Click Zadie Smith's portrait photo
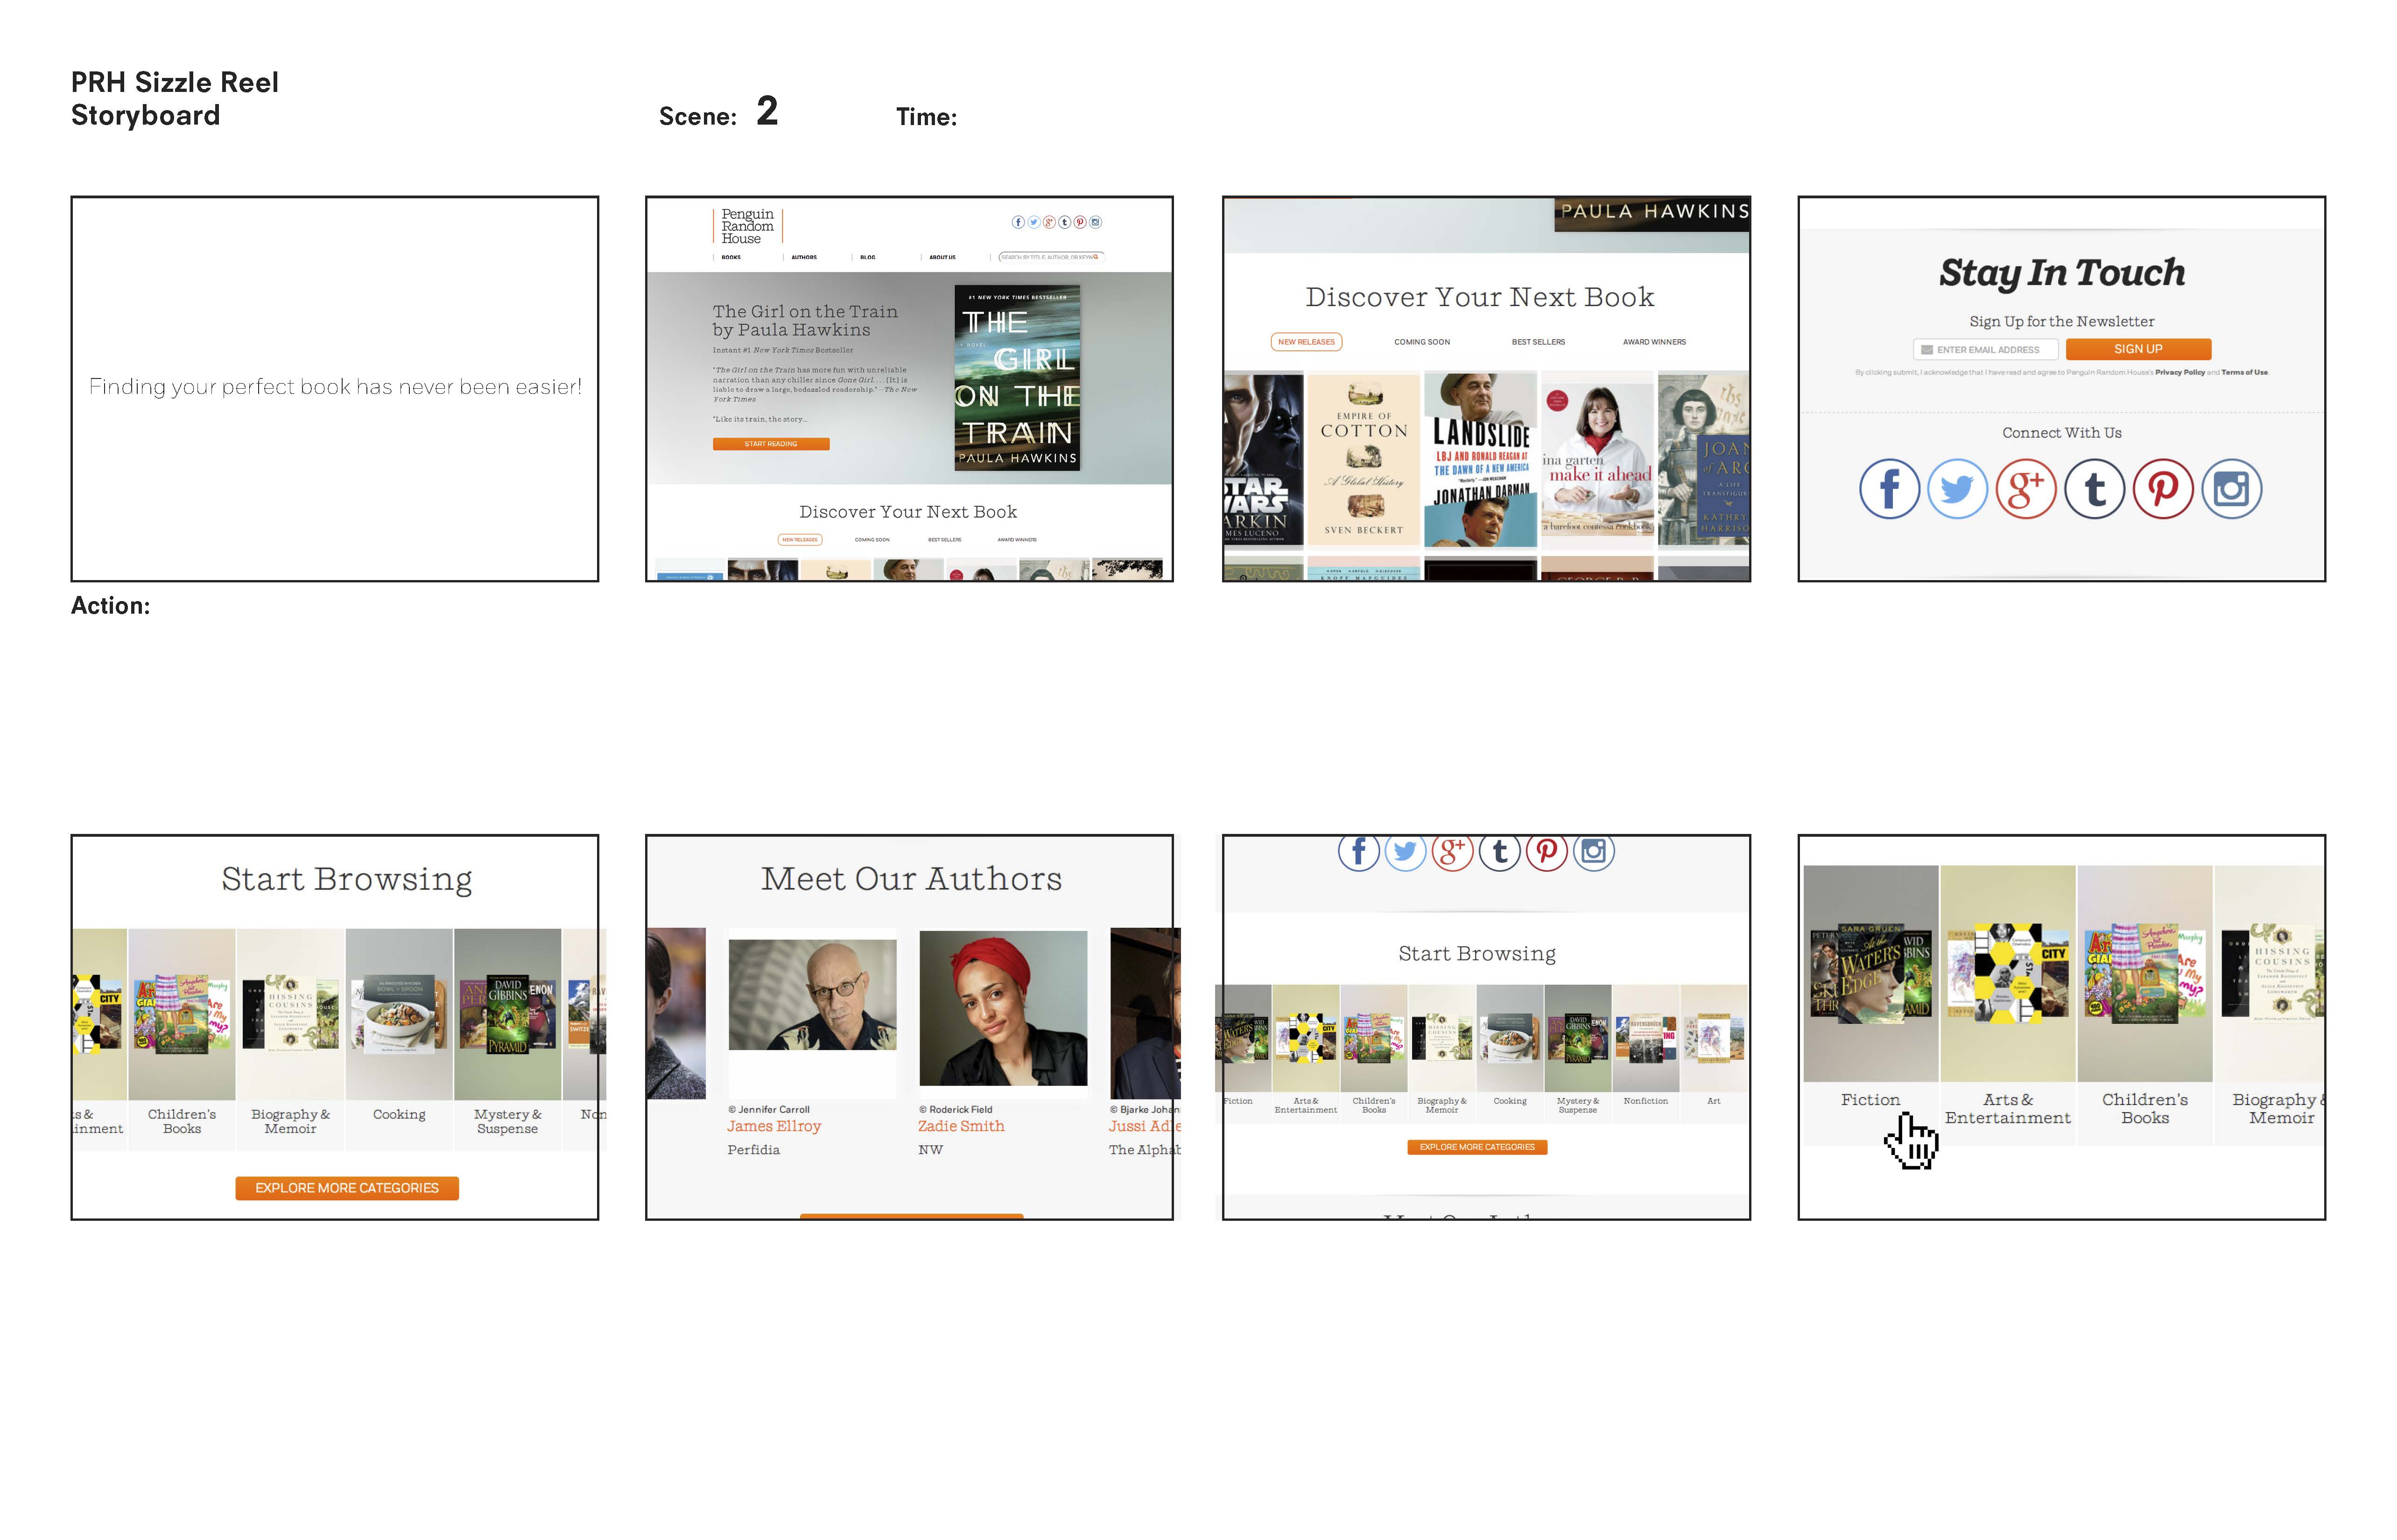The height and width of the screenshot is (1540, 2397). click(x=1003, y=1008)
